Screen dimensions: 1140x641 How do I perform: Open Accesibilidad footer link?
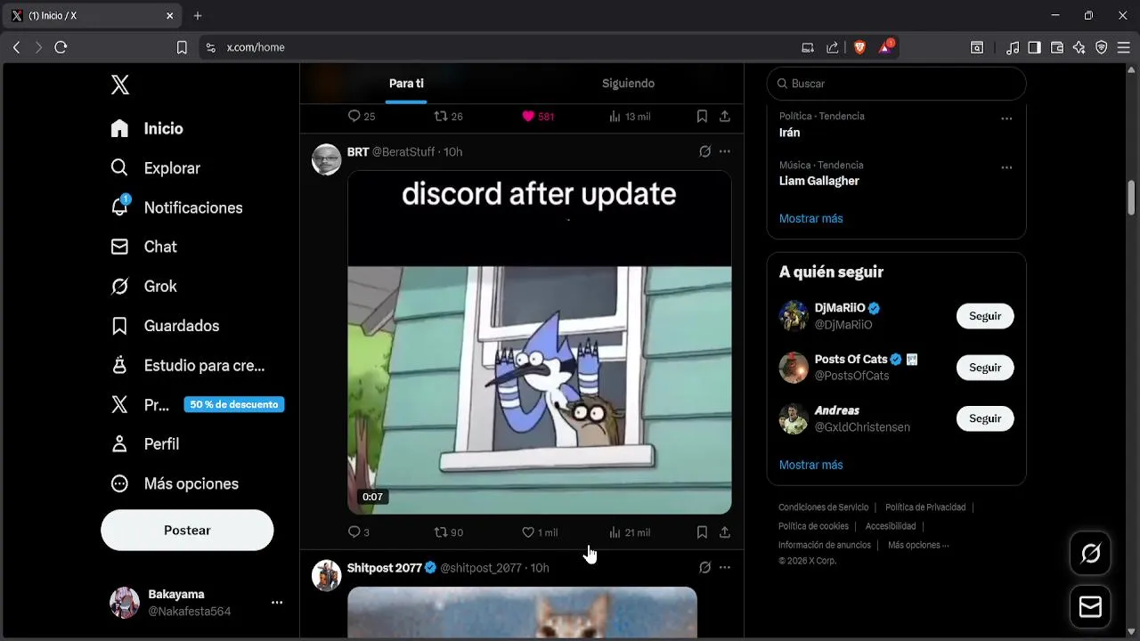click(891, 526)
